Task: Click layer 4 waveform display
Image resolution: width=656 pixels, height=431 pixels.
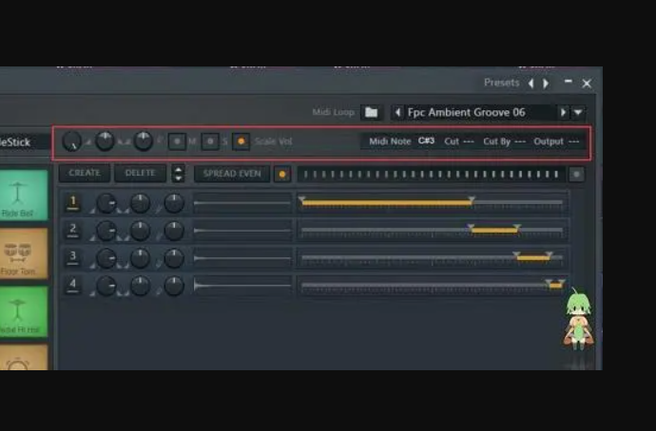Action: click(x=242, y=286)
